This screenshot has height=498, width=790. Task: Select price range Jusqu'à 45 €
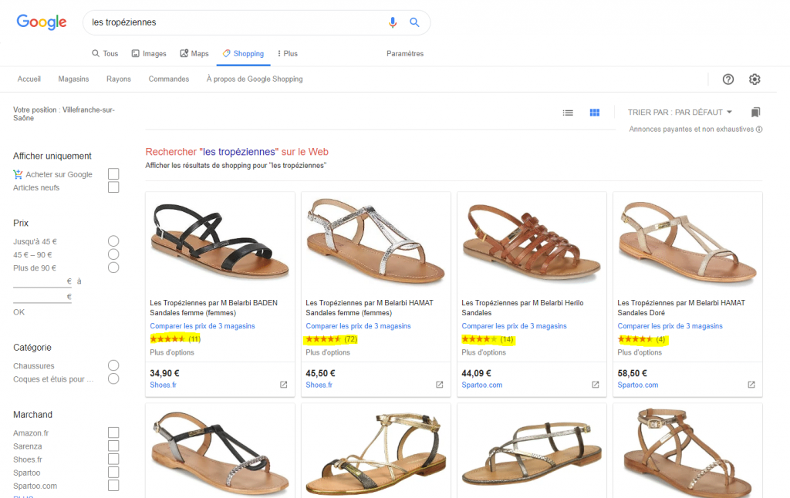[x=113, y=241]
